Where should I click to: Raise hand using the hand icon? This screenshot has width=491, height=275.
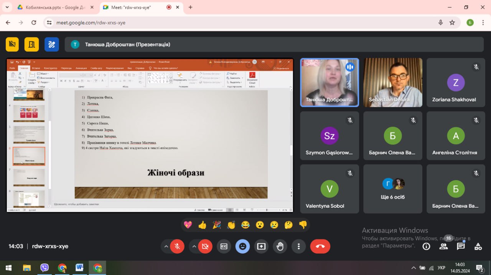(280, 246)
